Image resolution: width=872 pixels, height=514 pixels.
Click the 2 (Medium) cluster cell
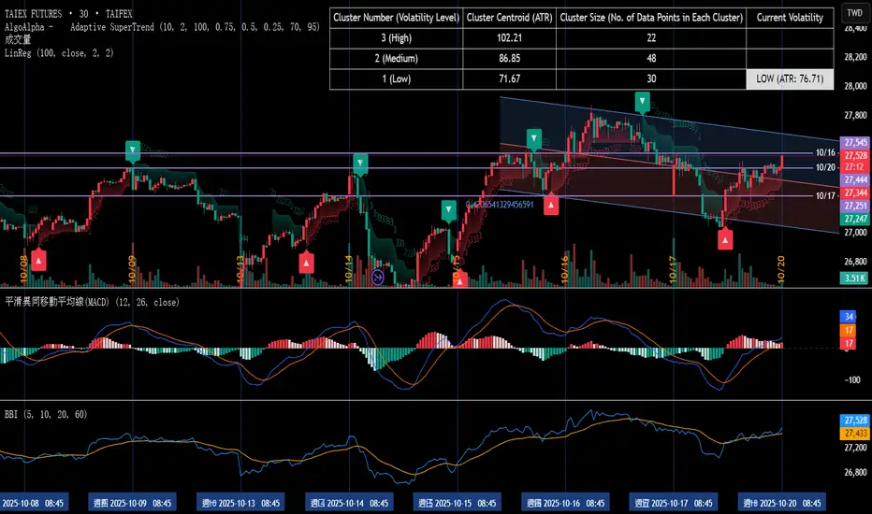[x=396, y=58]
